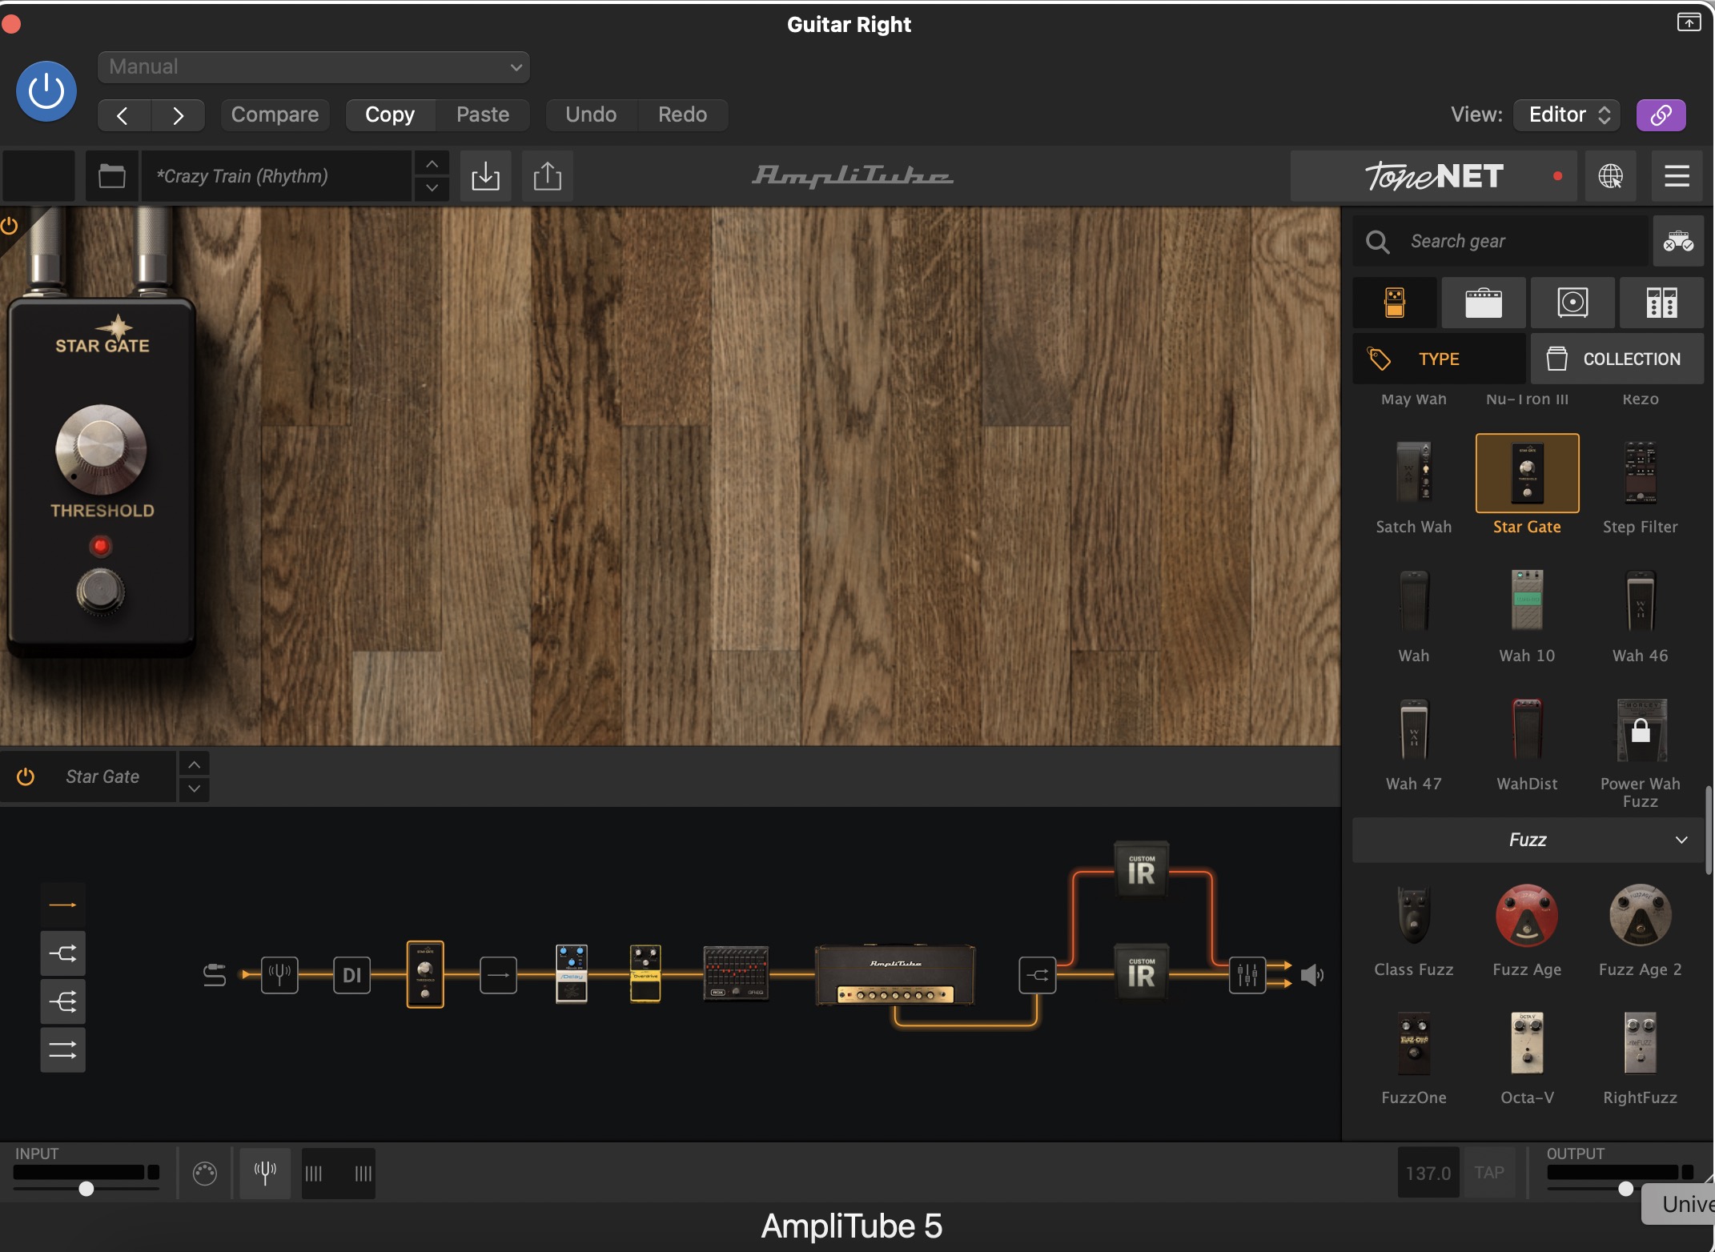The width and height of the screenshot is (1715, 1252).
Task: Select next gear with selector down chevron
Action: coord(194,789)
